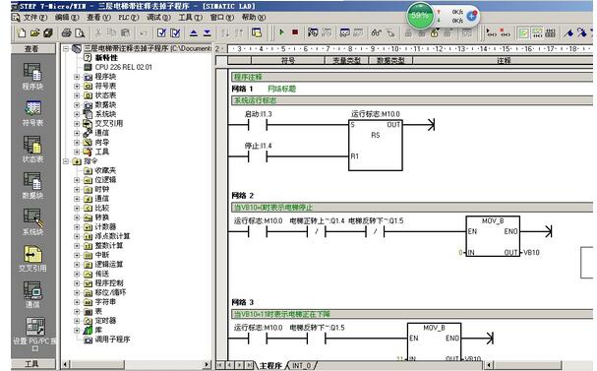This screenshot has width=597, height=371.
Task: Open the PLC menu
Action: point(128,17)
